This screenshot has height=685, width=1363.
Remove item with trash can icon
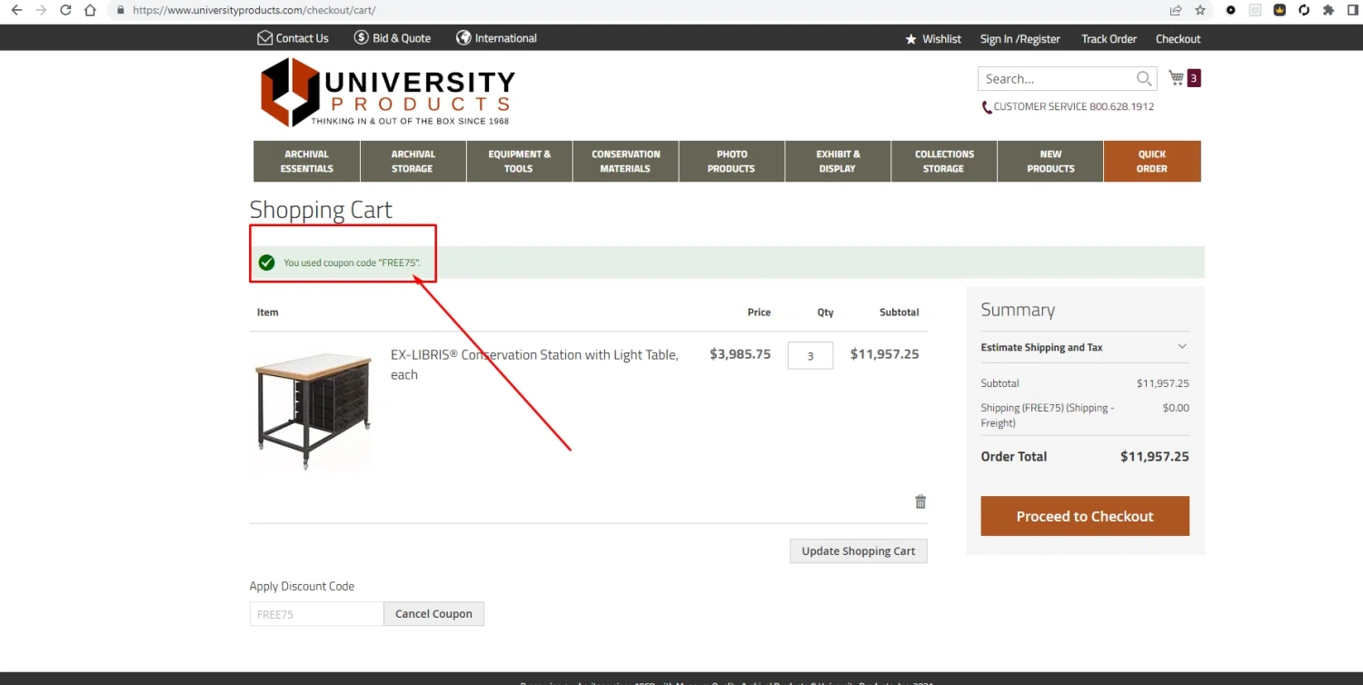click(x=920, y=501)
